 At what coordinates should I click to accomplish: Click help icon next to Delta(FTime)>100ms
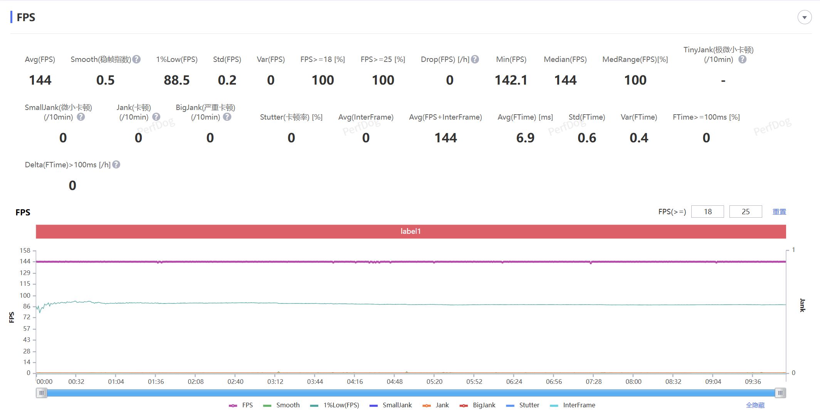(x=116, y=165)
